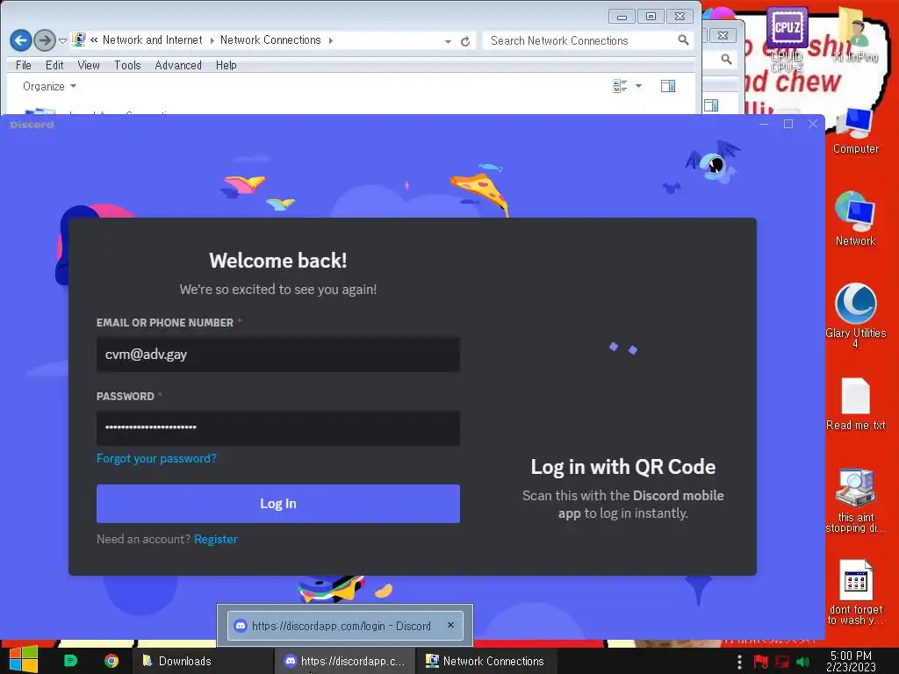Click the volume speaker tray icon
899x674 pixels.
[803, 662]
